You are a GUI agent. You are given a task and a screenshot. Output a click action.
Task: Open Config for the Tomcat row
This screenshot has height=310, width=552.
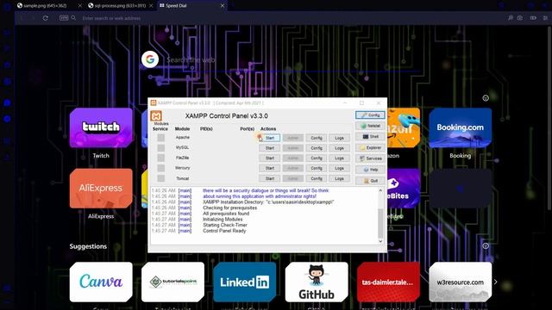point(317,178)
